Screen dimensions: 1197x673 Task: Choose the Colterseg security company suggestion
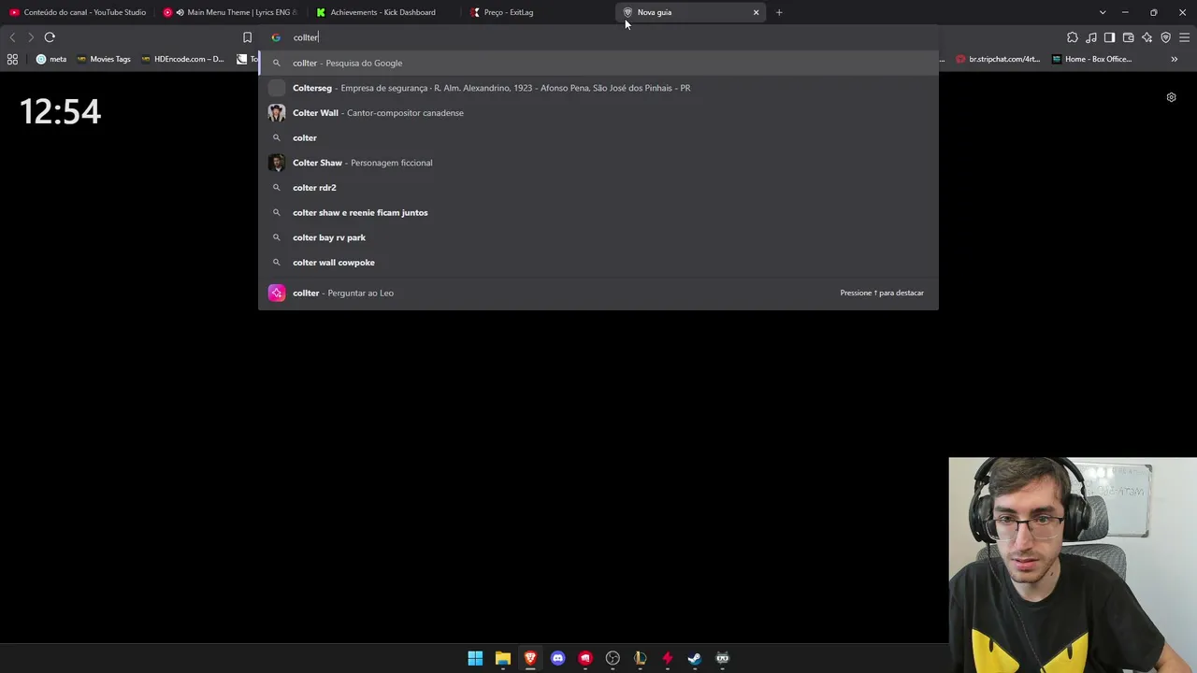[598, 88]
